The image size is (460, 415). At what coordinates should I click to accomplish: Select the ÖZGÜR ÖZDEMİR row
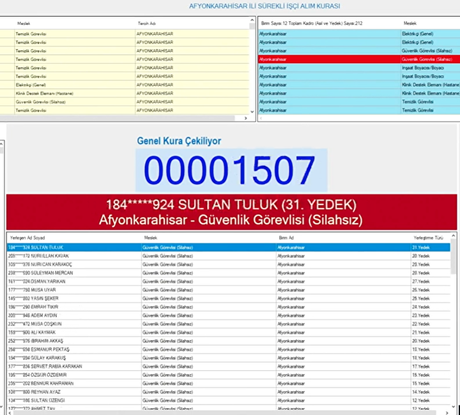tap(229, 375)
